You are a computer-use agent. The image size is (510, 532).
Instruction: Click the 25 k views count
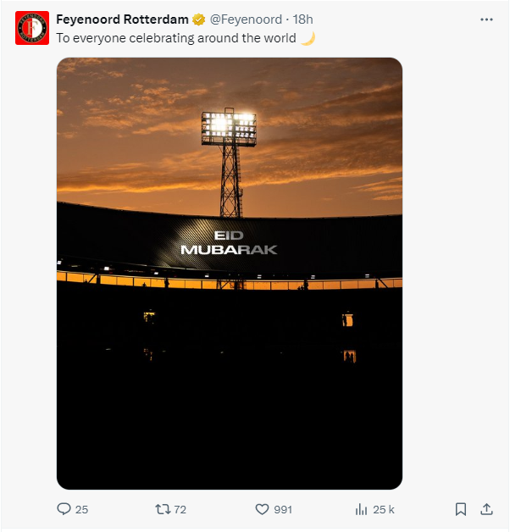tap(384, 509)
